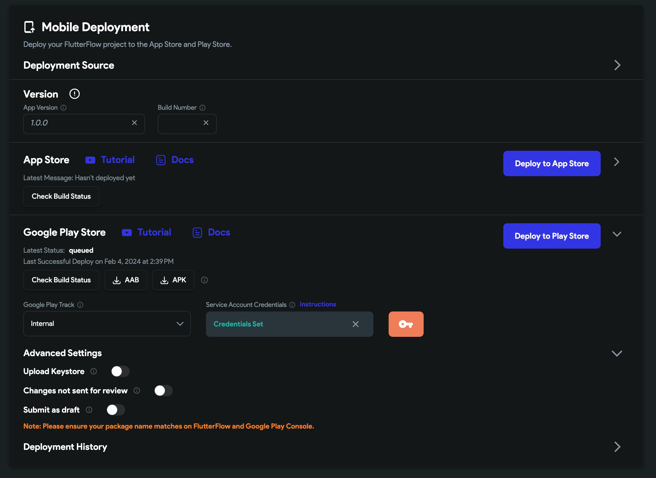The image size is (656, 478).
Task: Open the App Store Docs link
Action: point(182,160)
